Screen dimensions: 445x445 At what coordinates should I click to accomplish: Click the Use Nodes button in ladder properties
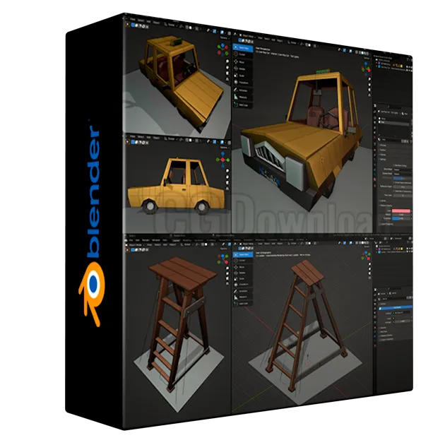coord(396,307)
